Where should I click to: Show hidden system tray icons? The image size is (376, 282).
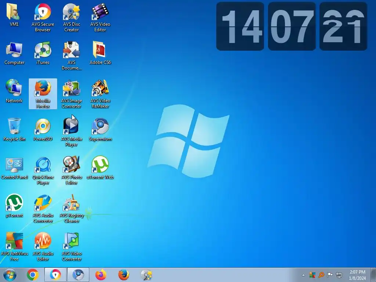[303, 275]
